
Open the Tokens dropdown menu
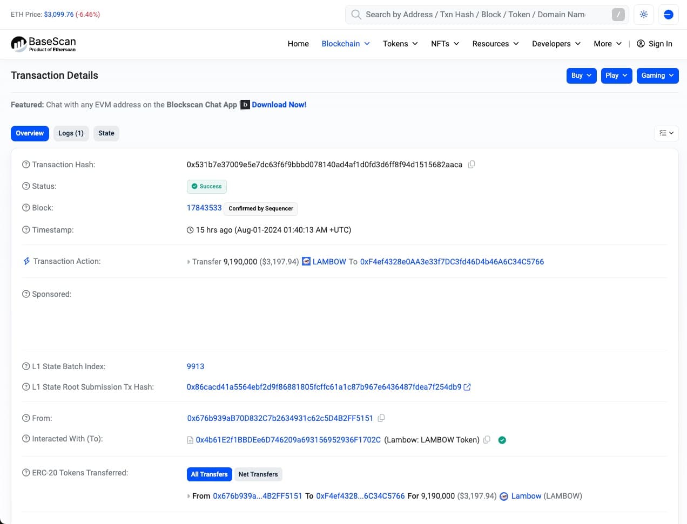[x=400, y=44]
